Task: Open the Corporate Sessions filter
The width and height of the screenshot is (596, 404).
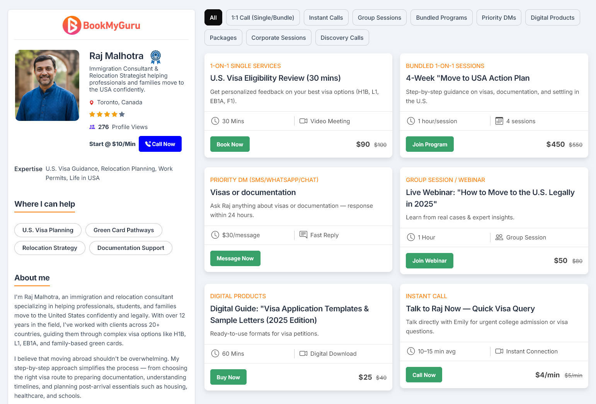Action: pyautogui.click(x=278, y=38)
